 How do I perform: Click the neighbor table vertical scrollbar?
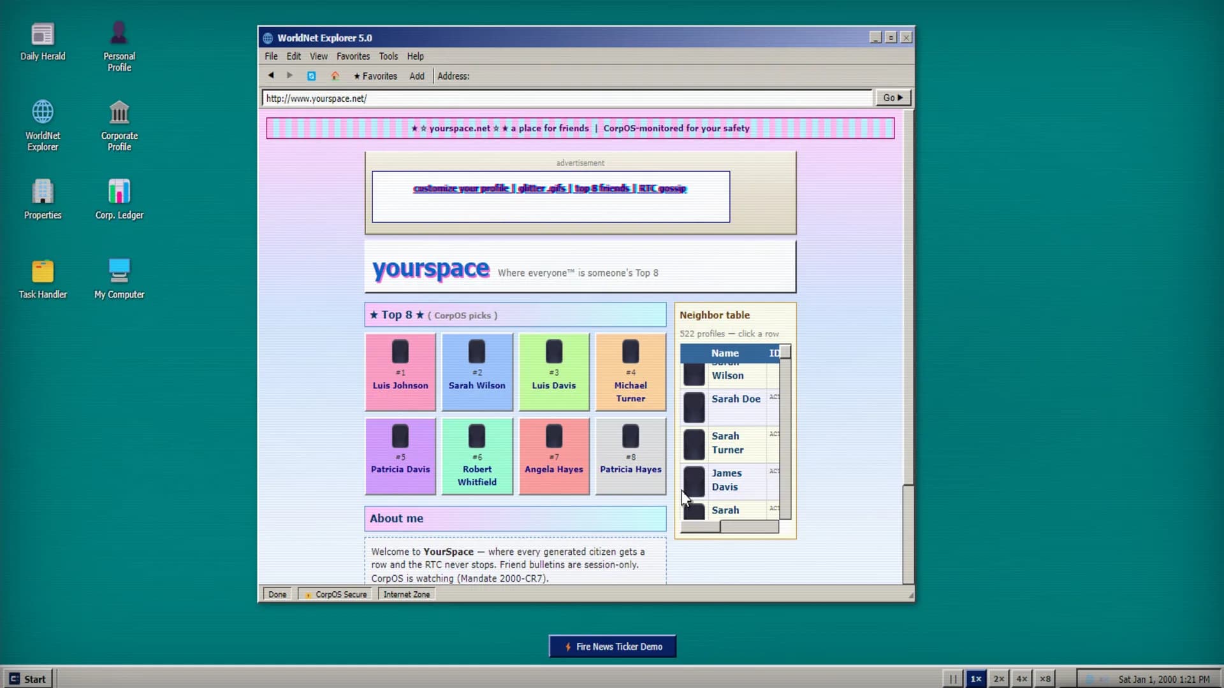[785, 433]
